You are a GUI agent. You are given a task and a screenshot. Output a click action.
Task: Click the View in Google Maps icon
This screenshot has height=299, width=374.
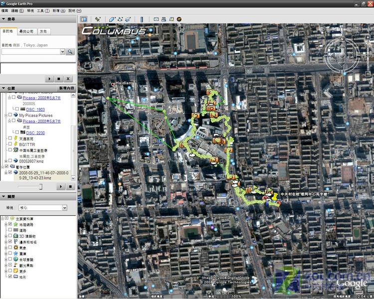click(x=172, y=19)
